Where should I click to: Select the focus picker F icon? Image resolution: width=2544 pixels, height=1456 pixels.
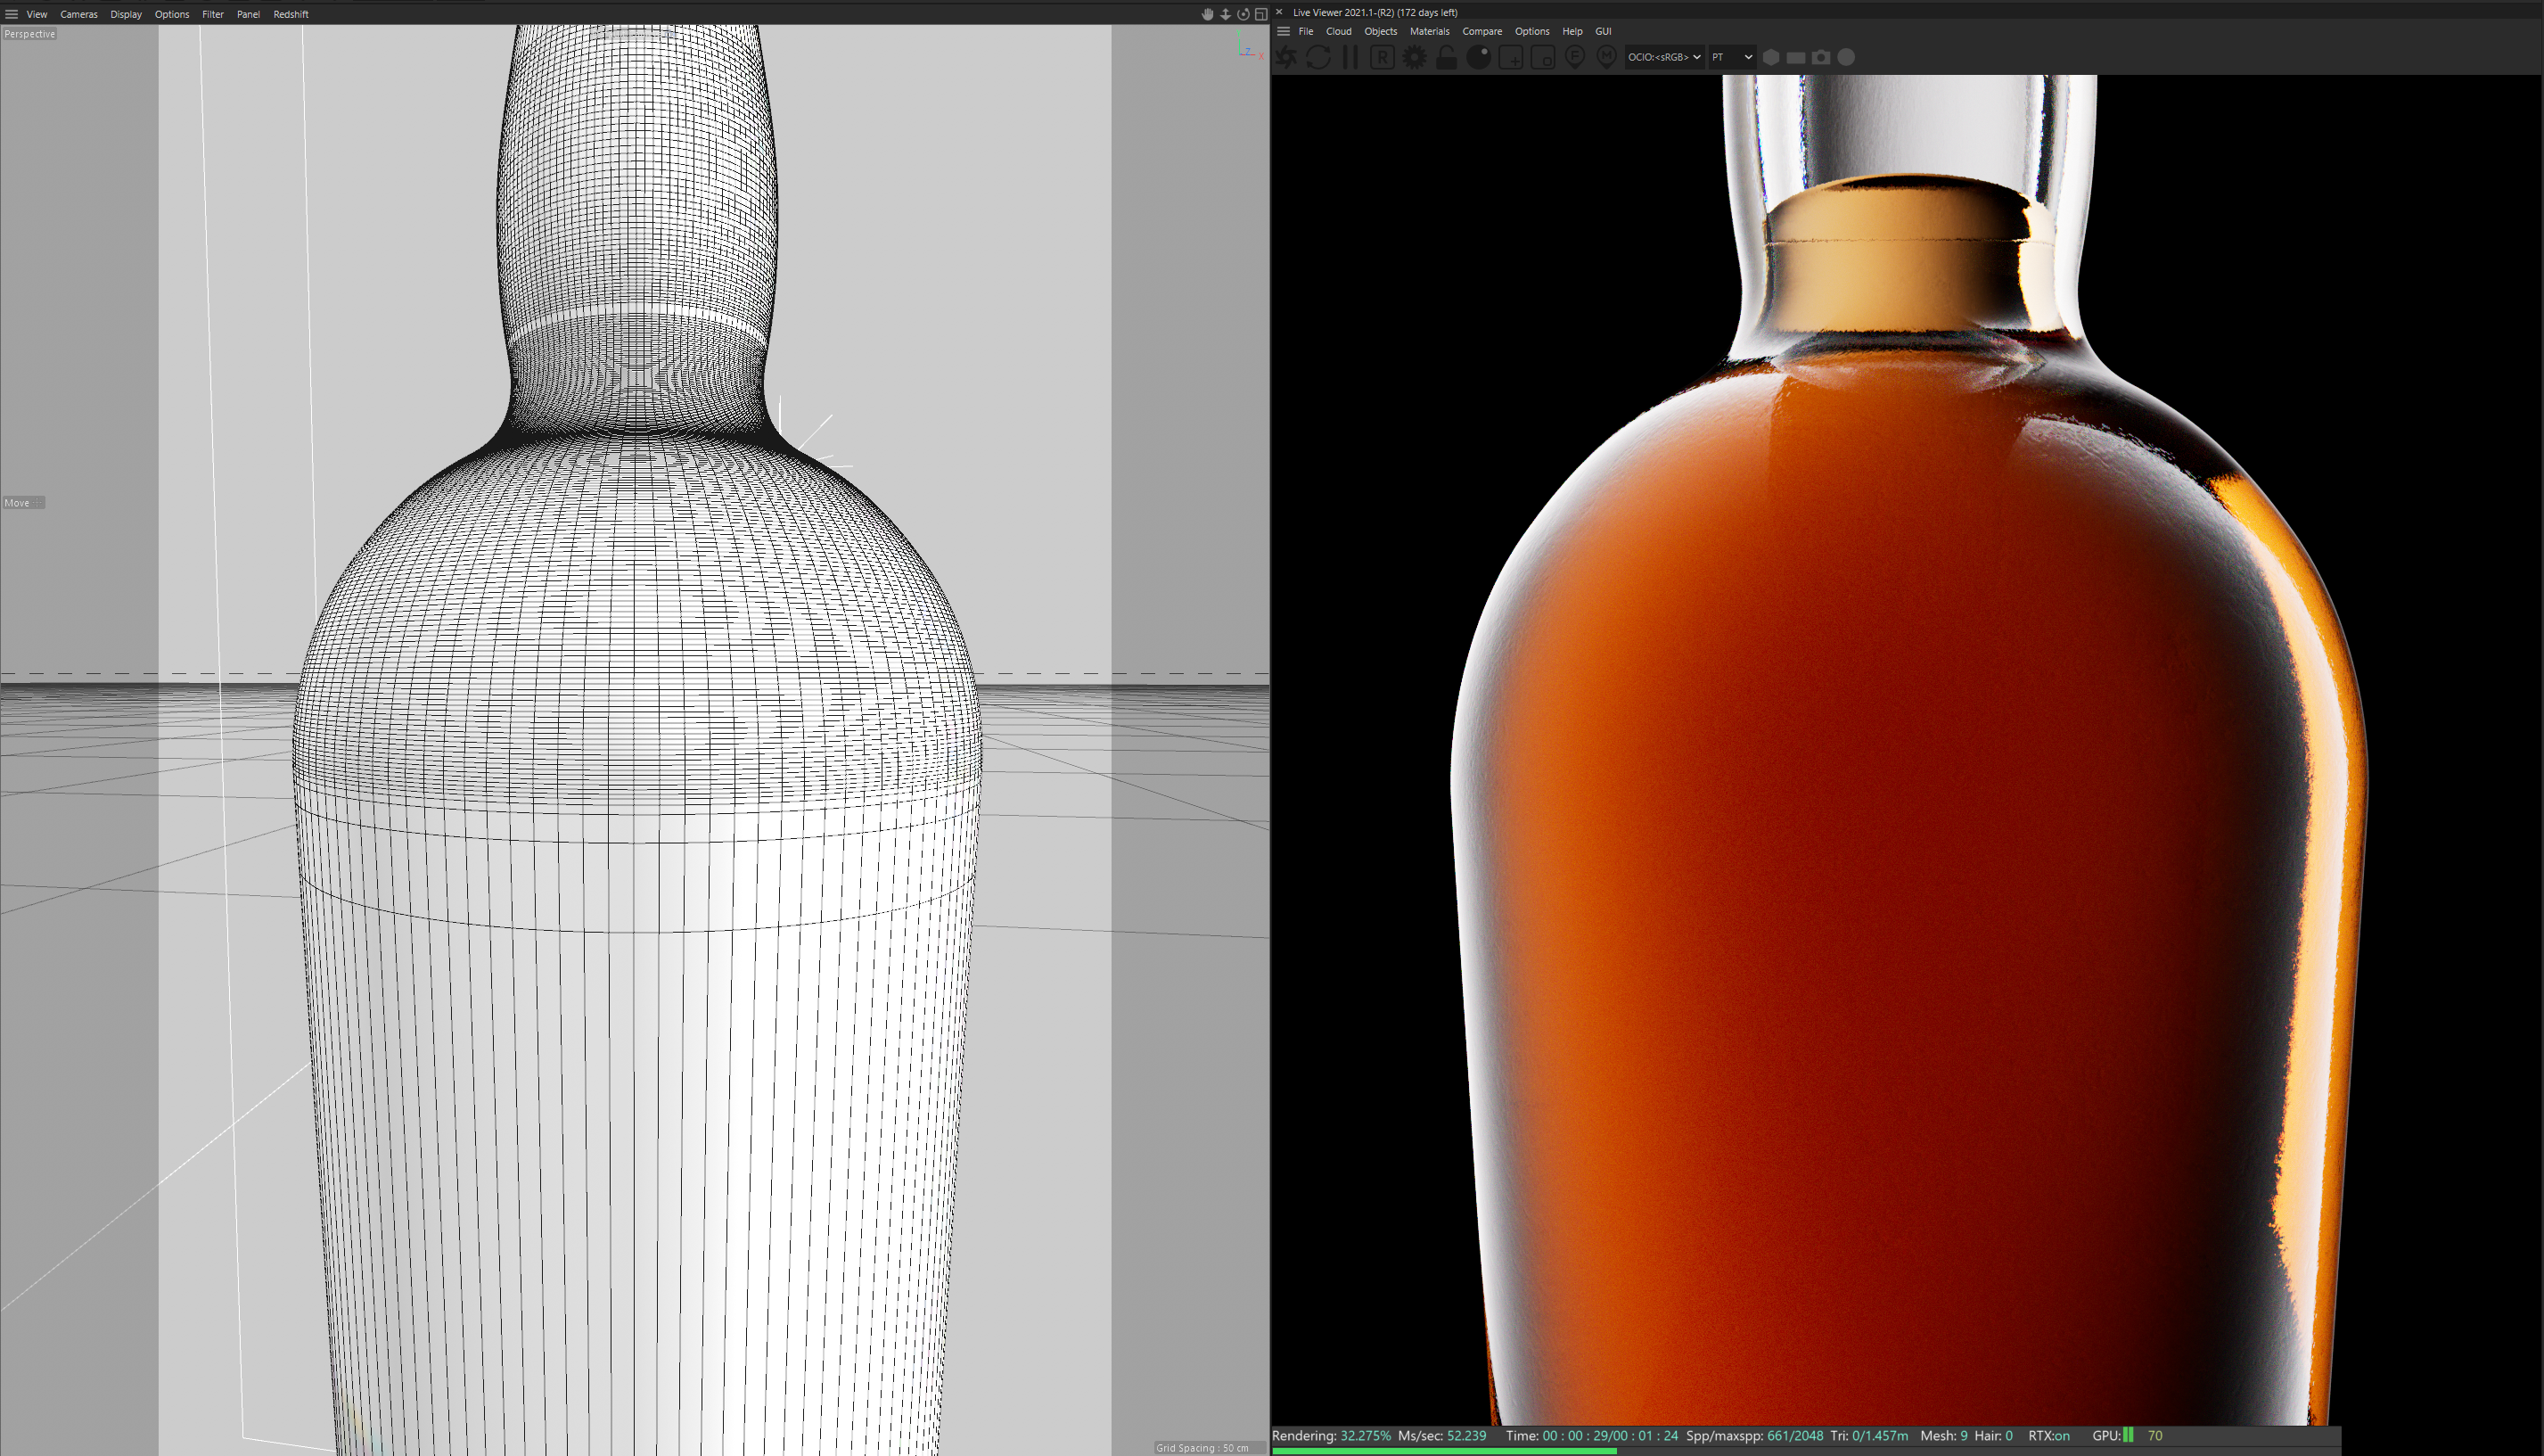coord(1574,57)
